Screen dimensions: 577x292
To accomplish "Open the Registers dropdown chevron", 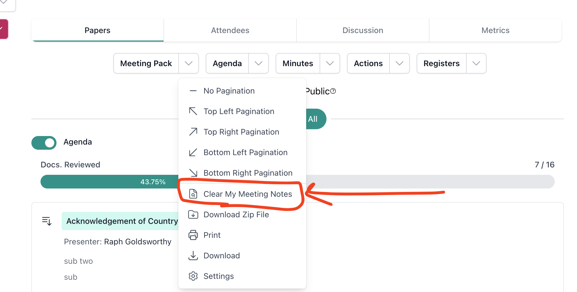I will click(476, 63).
